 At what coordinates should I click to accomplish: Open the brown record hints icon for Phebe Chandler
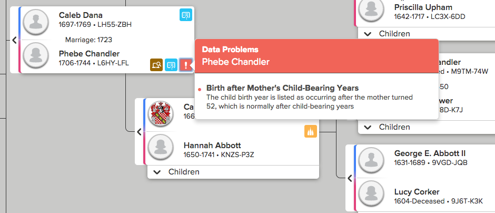[156, 65]
